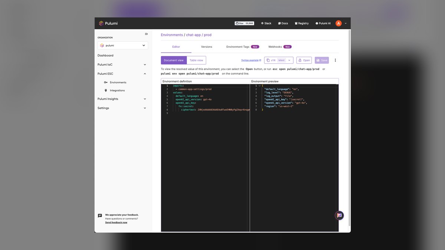Open Pulumi AI from header
445x250 pixels.
click(323, 23)
